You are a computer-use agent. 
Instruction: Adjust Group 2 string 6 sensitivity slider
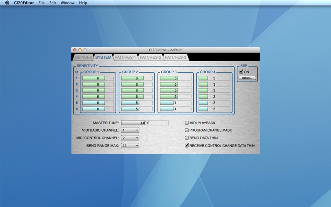[x=137, y=109]
